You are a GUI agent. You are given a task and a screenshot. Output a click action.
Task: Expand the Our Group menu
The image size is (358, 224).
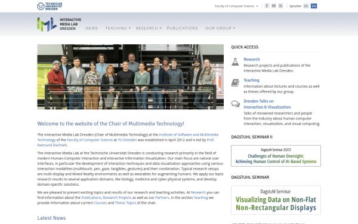[x=220, y=28]
